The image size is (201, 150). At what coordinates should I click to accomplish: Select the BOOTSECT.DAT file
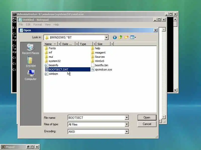click(x=67, y=69)
